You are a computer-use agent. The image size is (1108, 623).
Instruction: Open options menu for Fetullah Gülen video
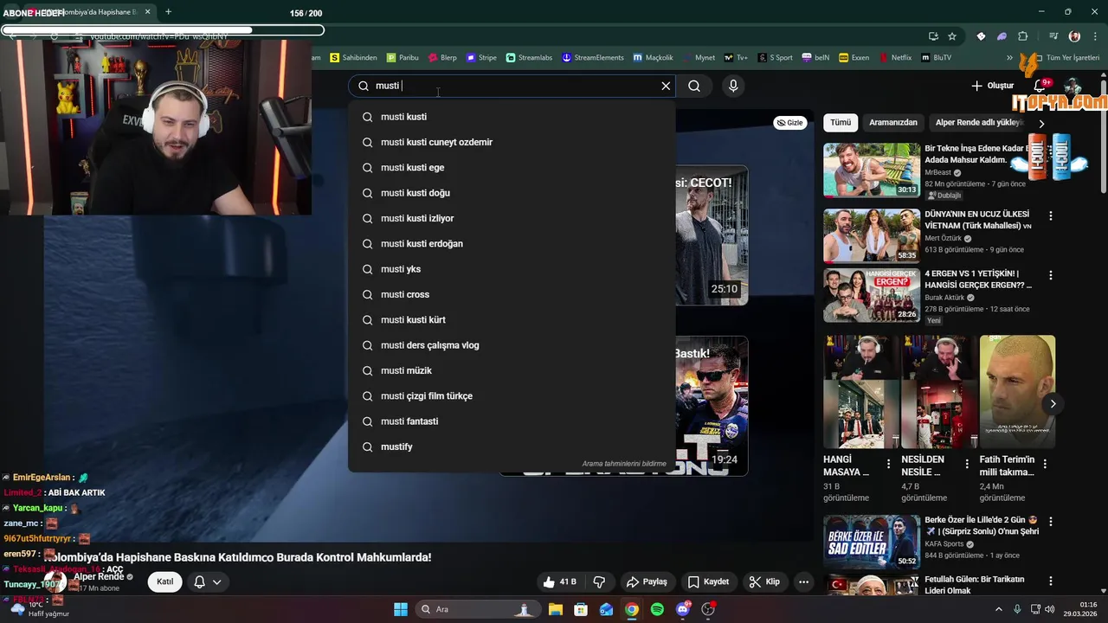pos(1051,581)
